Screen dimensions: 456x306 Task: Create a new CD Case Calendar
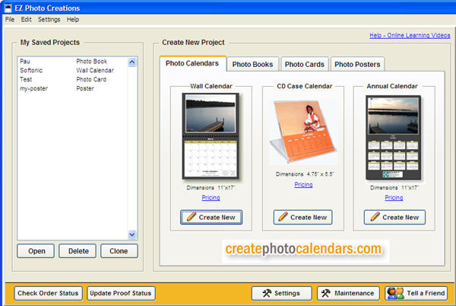pyautogui.click(x=303, y=217)
